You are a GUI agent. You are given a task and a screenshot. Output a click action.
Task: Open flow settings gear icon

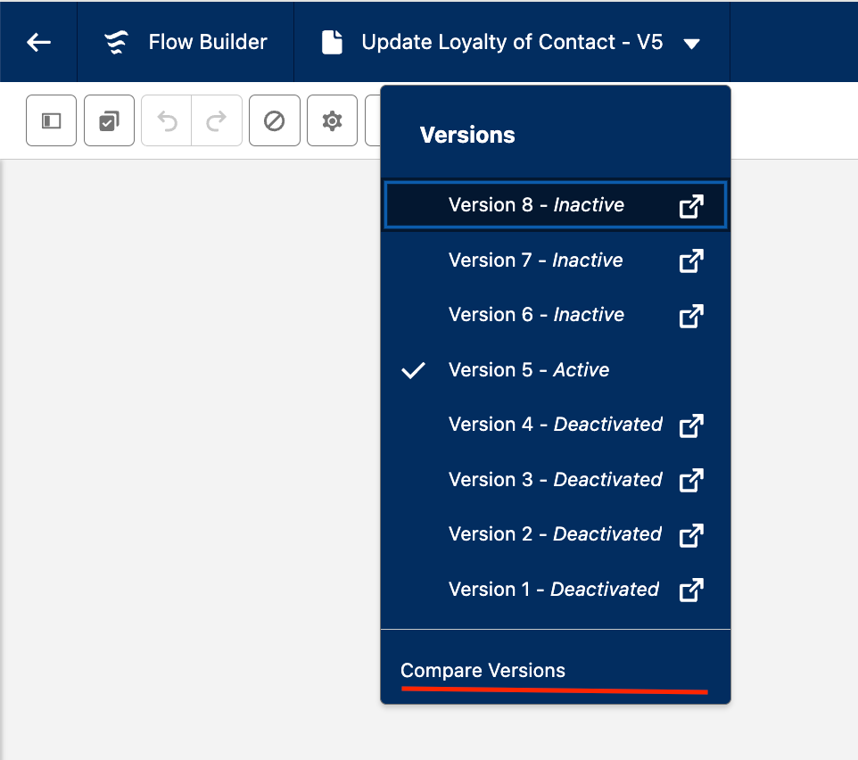pyautogui.click(x=332, y=120)
